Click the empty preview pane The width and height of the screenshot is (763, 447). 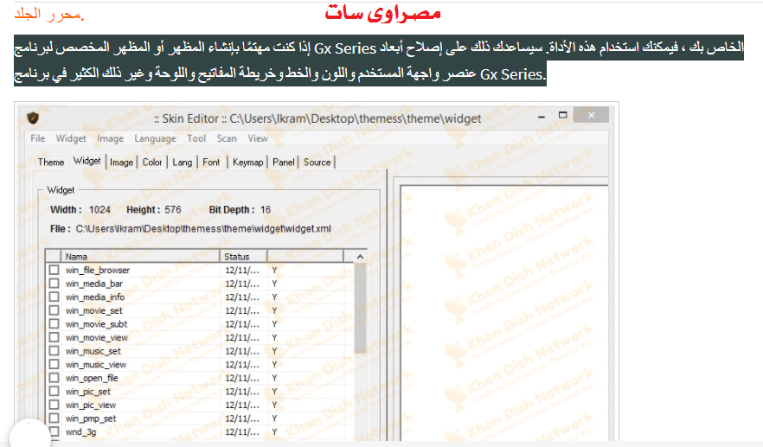pos(504,311)
